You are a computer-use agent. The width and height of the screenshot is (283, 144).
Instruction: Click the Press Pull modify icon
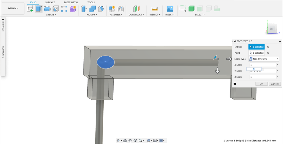pyautogui.click(x=83, y=9)
